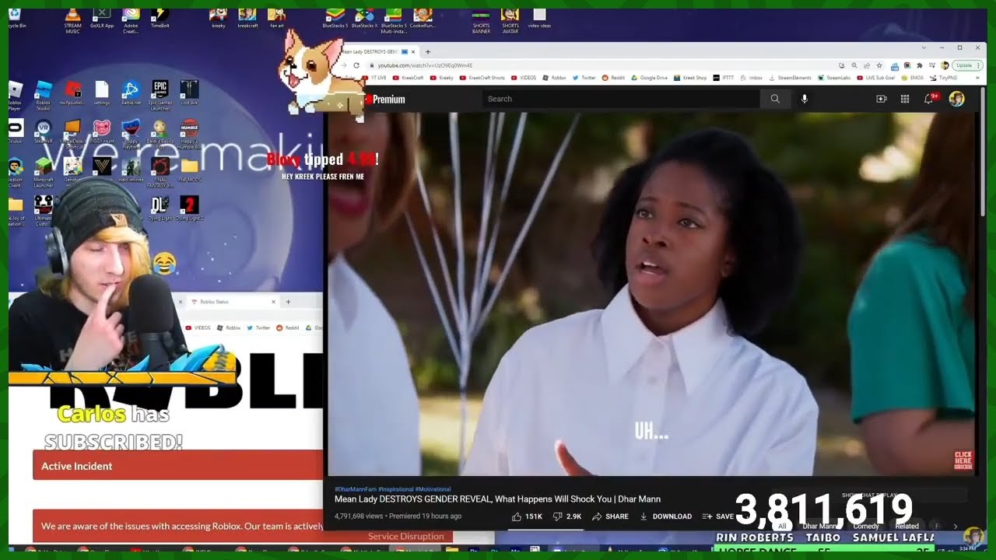Launch Dying Light 2 desktop shortcut
This screenshot has width=996, height=560.
tap(189, 208)
